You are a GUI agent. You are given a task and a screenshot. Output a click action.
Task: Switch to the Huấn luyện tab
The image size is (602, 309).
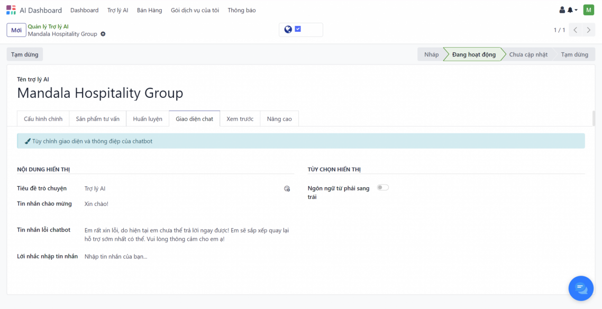click(x=148, y=119)
